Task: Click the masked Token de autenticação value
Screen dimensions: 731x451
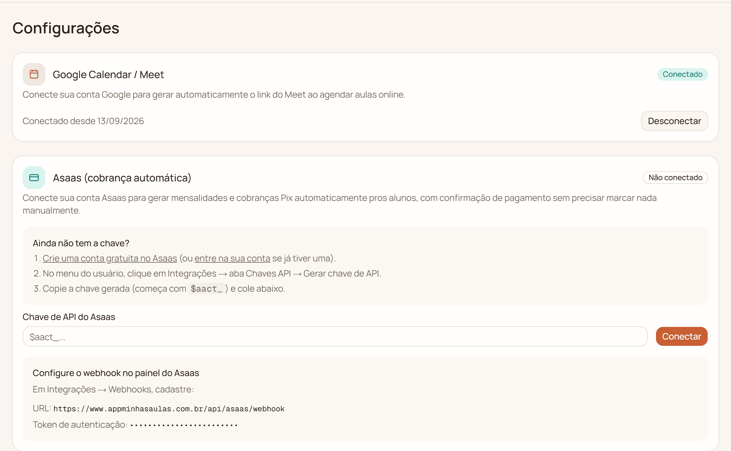Action: [x=184, y=425]
